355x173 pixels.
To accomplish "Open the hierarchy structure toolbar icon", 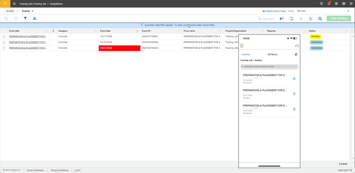I will 35,19.
